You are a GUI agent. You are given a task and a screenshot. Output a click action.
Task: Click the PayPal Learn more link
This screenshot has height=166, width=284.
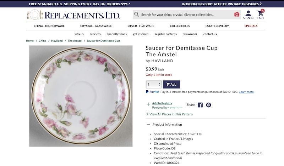point(246,92)
